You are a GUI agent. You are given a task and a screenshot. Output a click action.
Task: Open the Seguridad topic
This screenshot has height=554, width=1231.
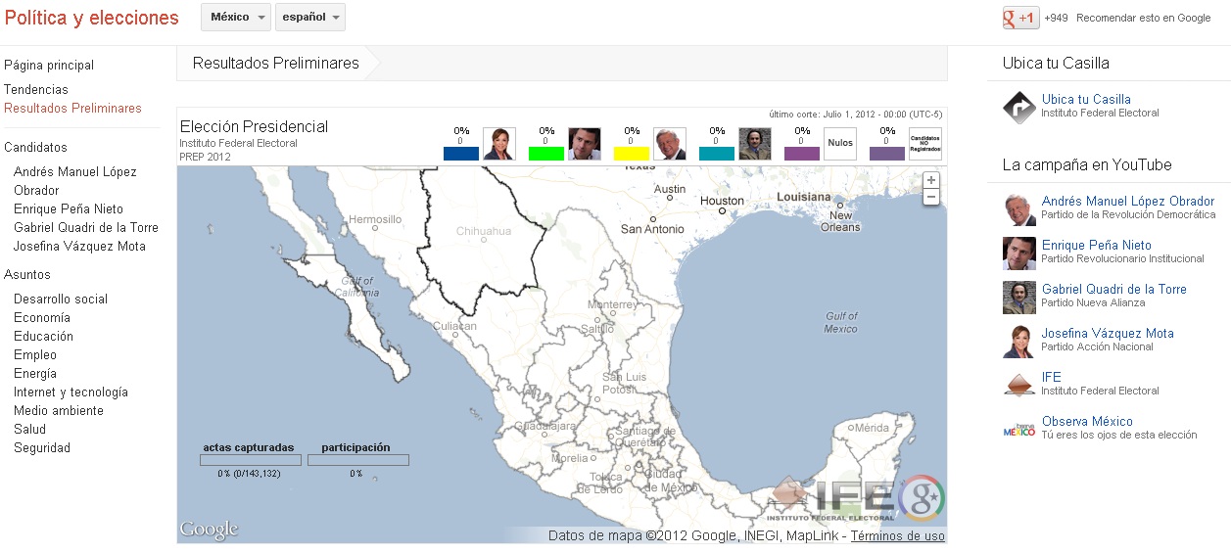point(42,448)
